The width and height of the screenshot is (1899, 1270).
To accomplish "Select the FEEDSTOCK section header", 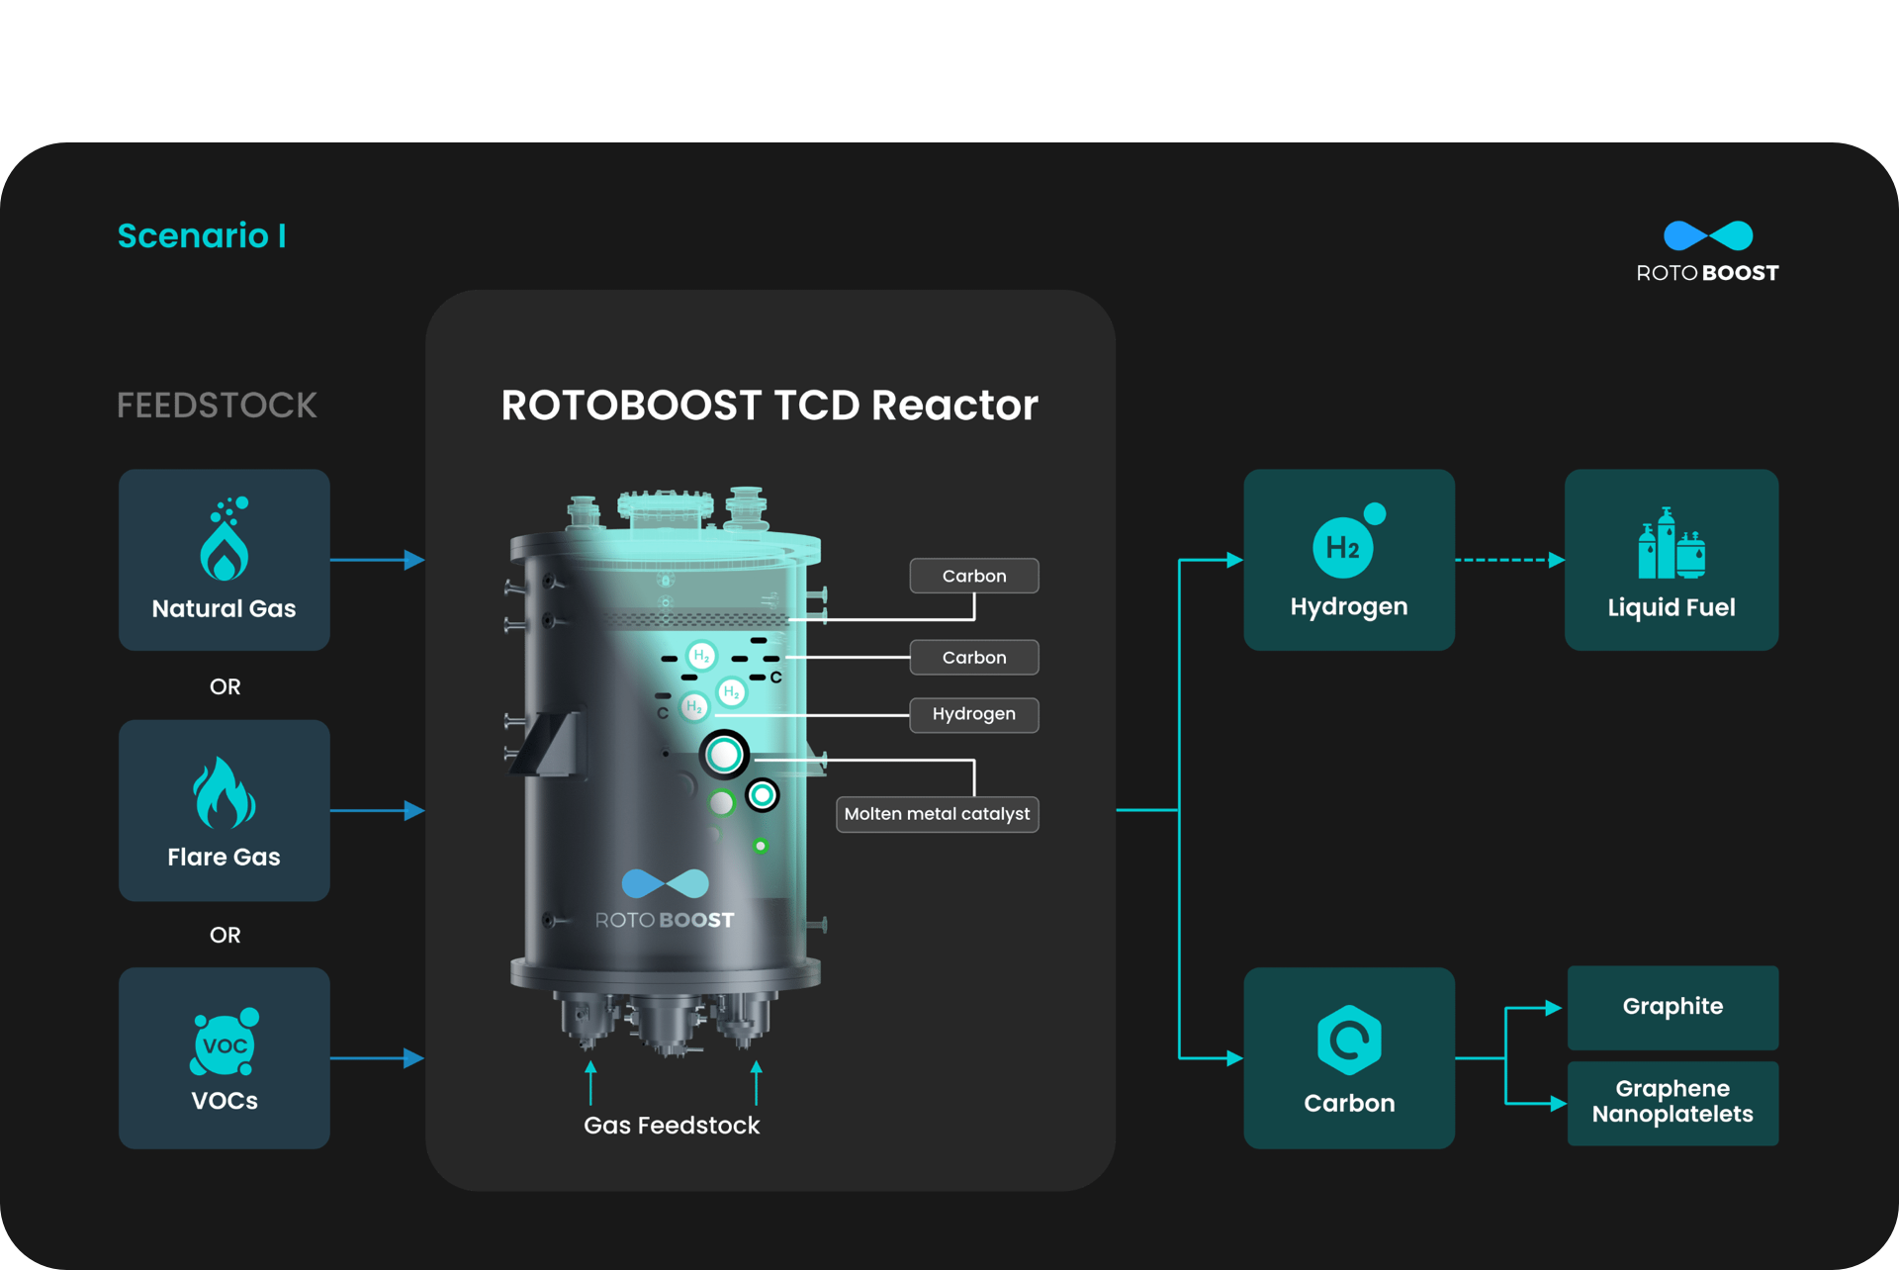I will point(217,405).
